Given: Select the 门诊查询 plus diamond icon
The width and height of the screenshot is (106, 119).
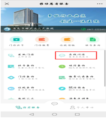Looking at the screenshot, I should 11,77.
